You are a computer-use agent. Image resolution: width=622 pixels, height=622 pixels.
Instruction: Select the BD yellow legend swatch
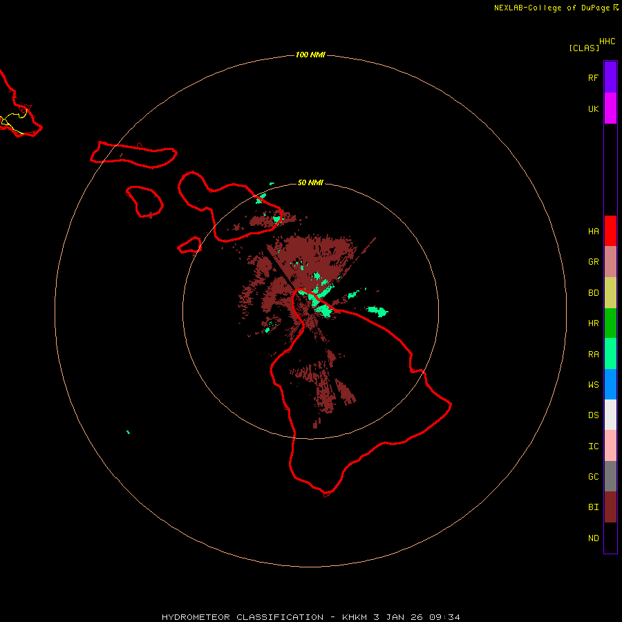(x=610, y=293)
